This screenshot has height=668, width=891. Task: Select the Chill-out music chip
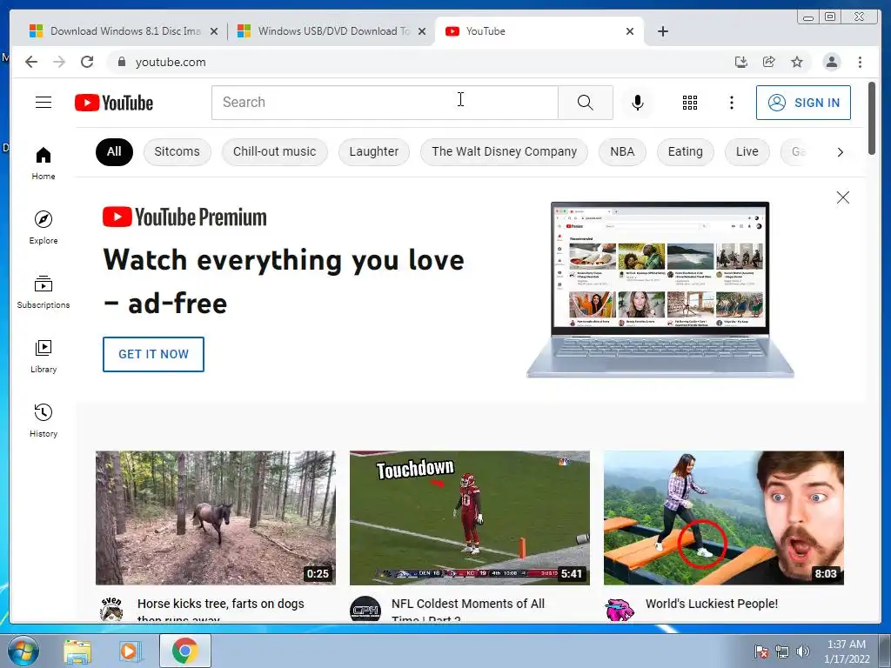[274, 151]
